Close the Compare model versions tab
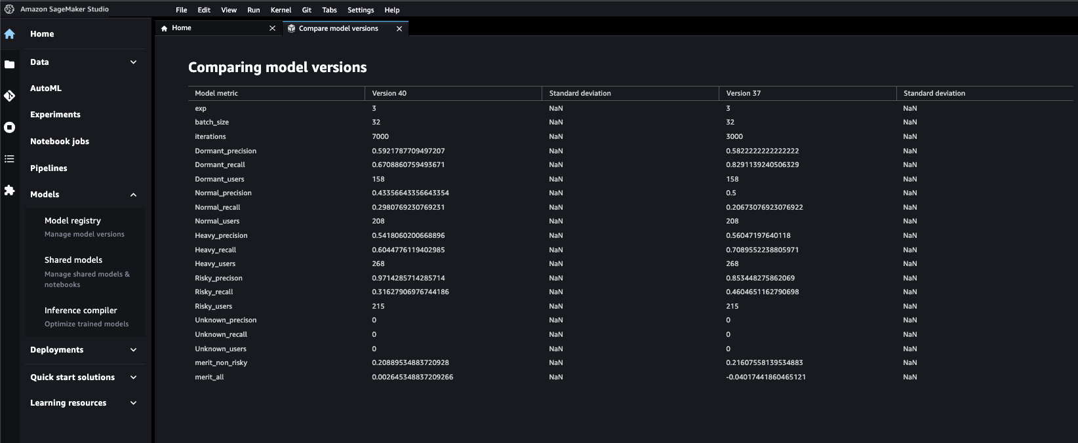Image resolution: width=1078 pixels, height=443 pixels. (399, 29)
